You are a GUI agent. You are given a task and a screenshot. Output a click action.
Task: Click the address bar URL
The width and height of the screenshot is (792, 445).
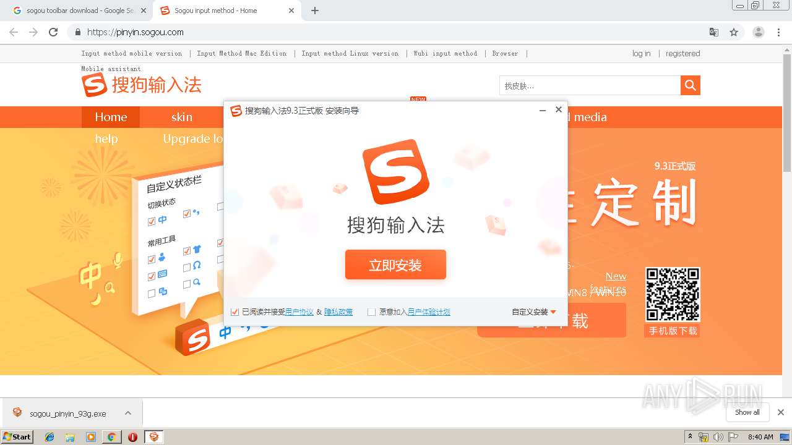point(136,32)
